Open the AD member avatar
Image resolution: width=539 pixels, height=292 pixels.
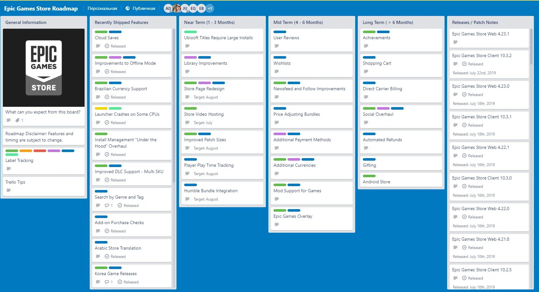168,9
